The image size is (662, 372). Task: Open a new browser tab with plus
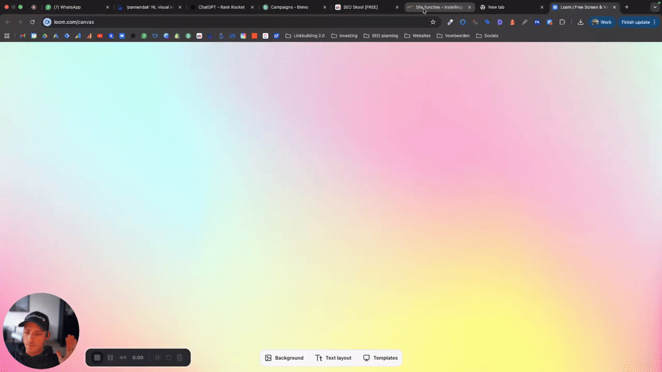[626, 7]
